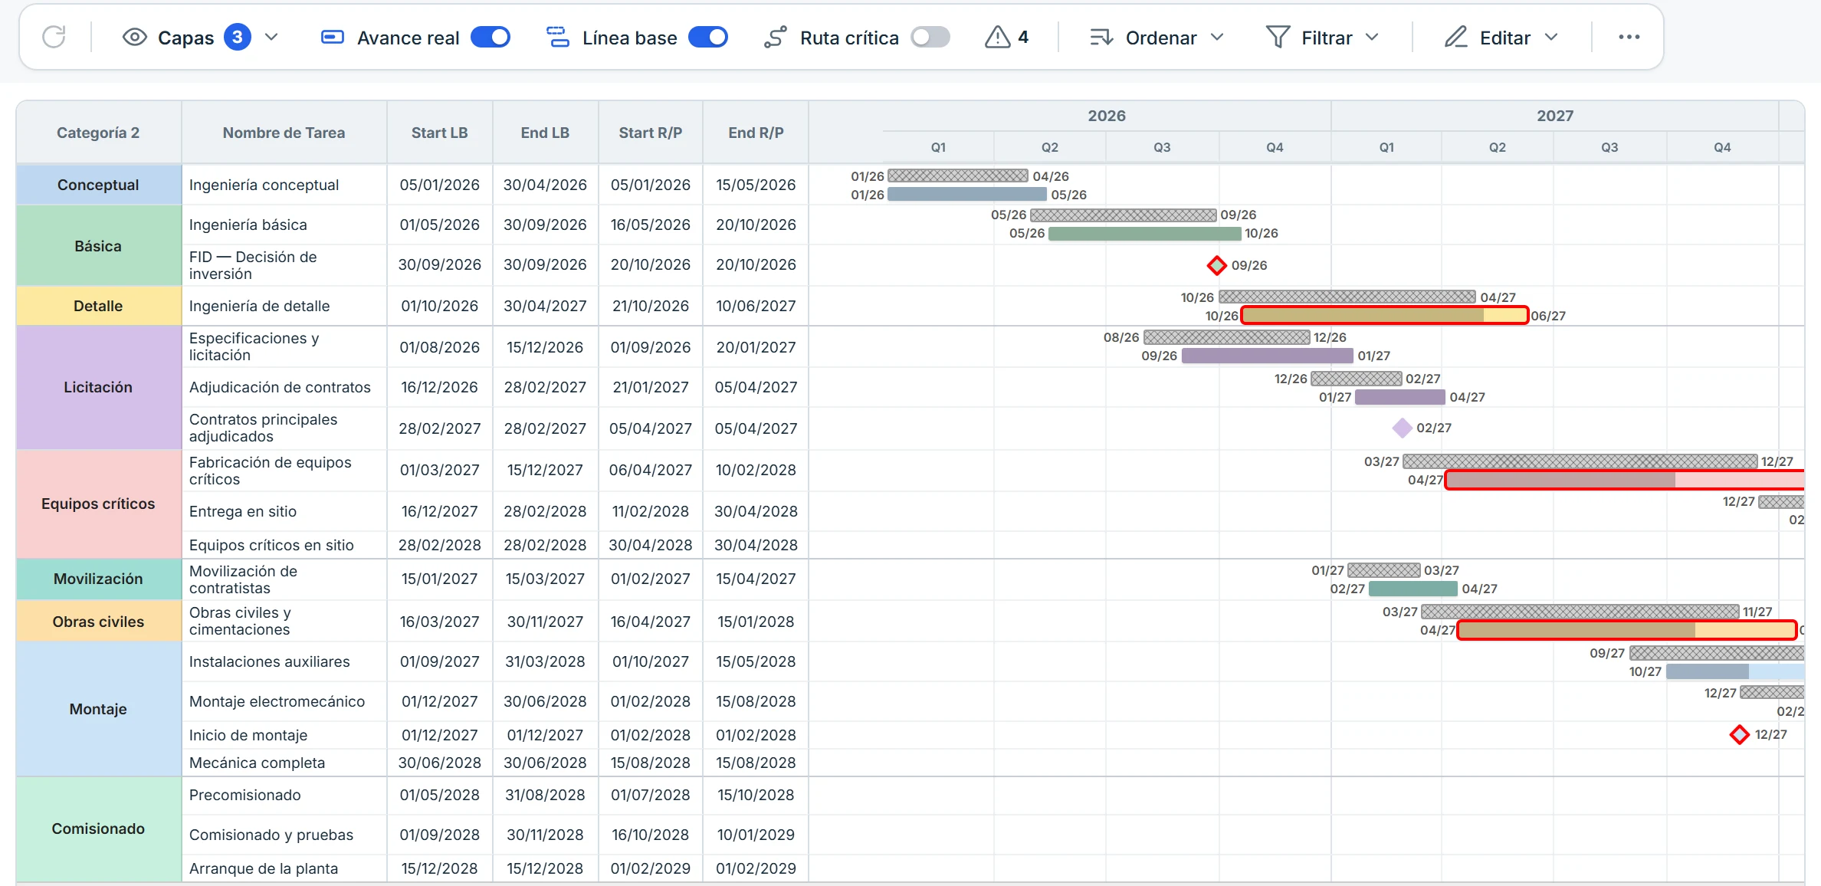Image resolution: width=1821 pixels, height=886 pixels.
Task: Click the Ingeniería básica baseline hatched bar
Action: coord(1123,215)
